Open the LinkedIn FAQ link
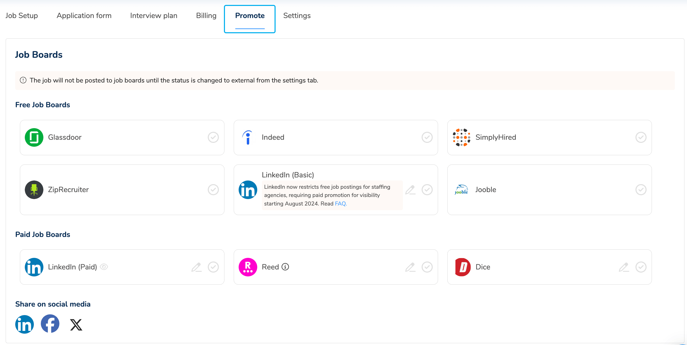Screen dimensions: 687x345 coord(341,204)
